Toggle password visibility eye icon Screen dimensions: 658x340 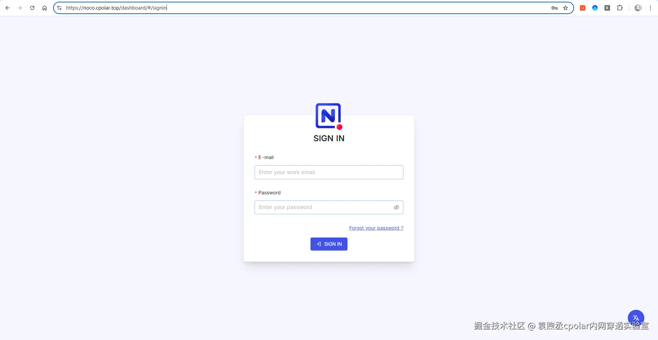[x=397, y=207]
